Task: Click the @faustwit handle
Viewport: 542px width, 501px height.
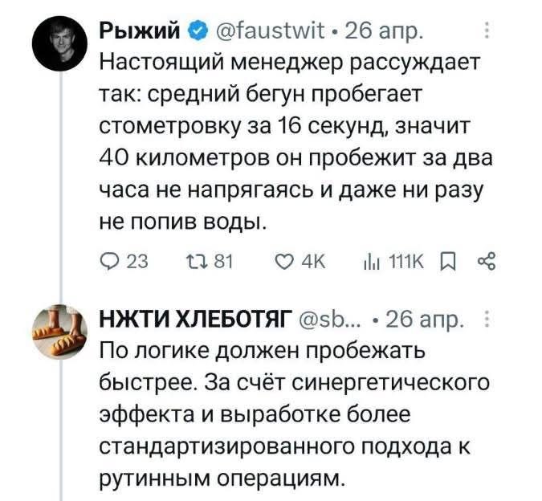Action: click(271, 31)
